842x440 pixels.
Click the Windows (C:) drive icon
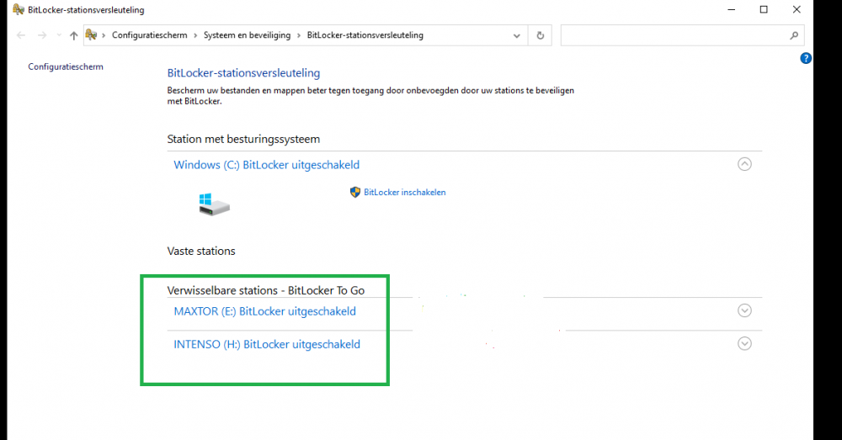point(214,204)
